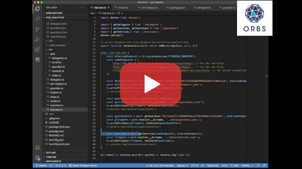This screenshot has height=169, width=302.
Task: Click the Ln 36, Col 1 cursor position
Action: point(160,166)
